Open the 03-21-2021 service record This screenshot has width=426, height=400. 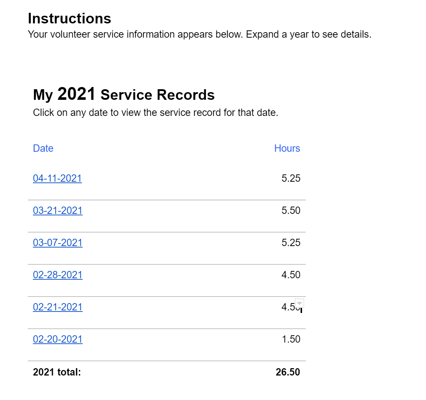tap(58, 211)
